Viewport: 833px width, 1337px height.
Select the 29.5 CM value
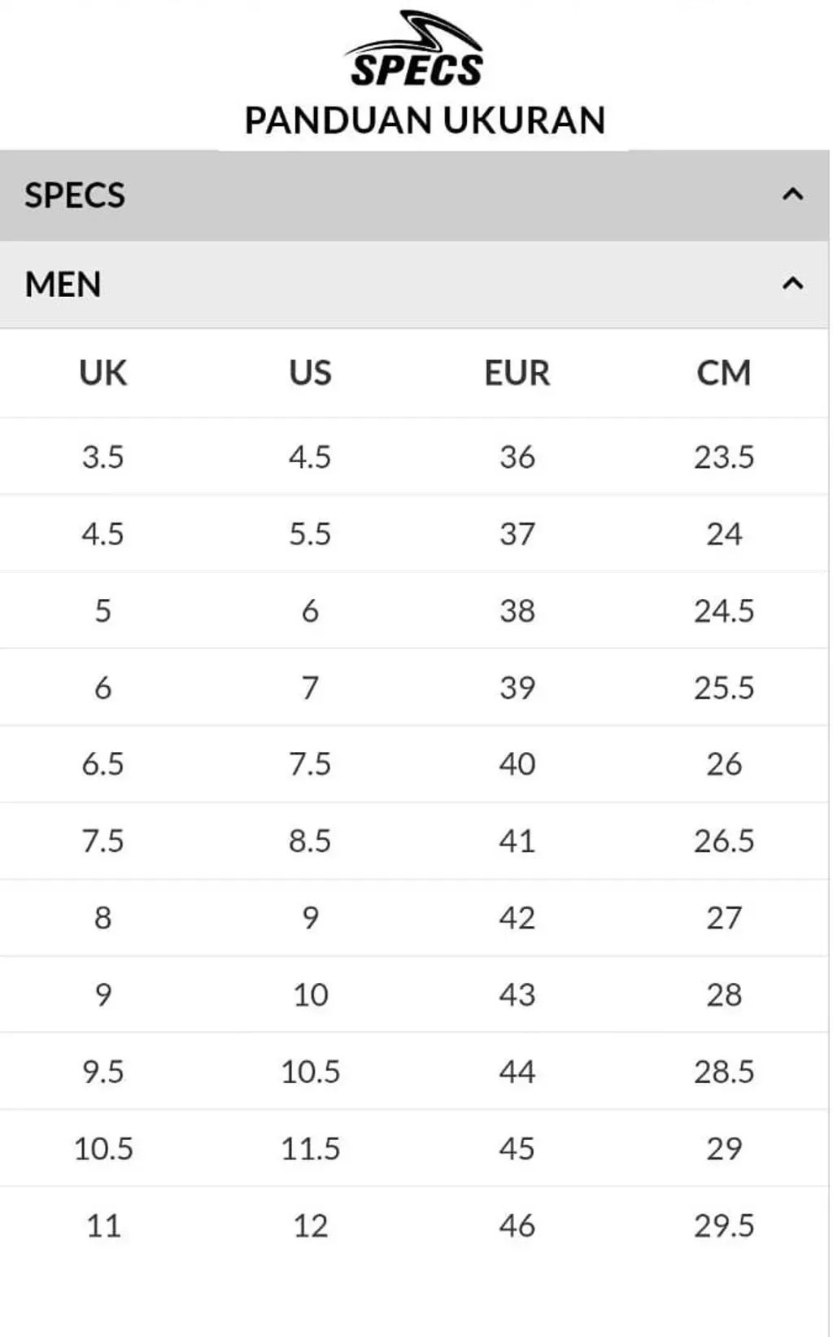(724, 1226)
